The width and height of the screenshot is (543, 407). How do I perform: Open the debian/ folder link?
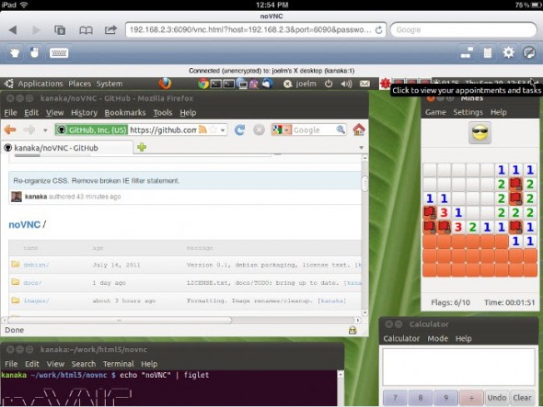coord(36,265)
